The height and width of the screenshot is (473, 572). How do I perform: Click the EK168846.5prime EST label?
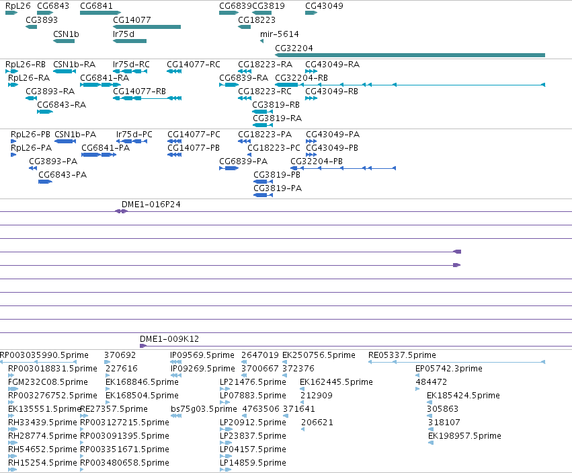142,382
